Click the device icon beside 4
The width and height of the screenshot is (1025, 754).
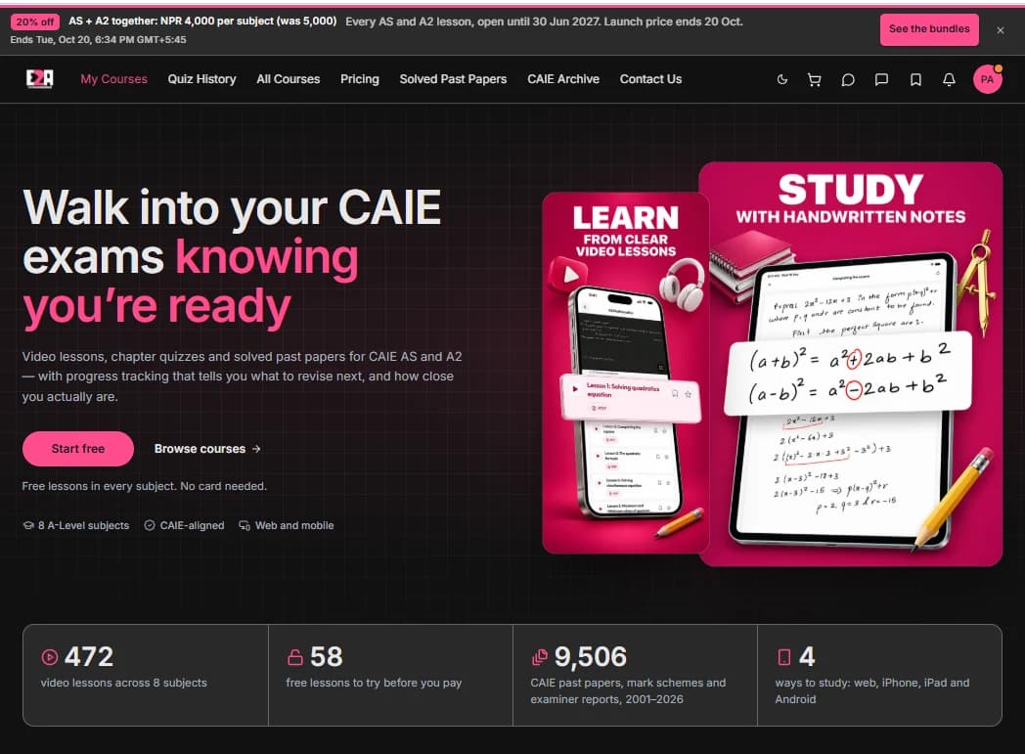[783, 657]
